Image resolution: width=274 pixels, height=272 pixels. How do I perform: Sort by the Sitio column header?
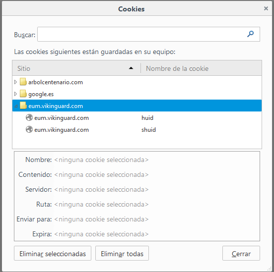[x=76, y=68]
